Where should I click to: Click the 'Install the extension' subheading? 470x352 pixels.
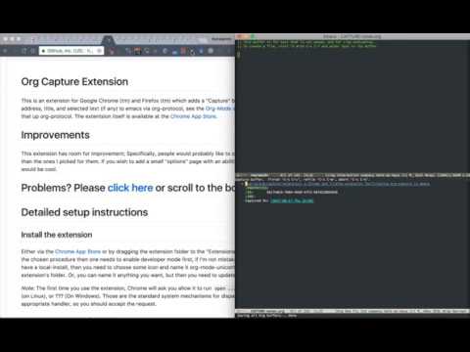57,235
